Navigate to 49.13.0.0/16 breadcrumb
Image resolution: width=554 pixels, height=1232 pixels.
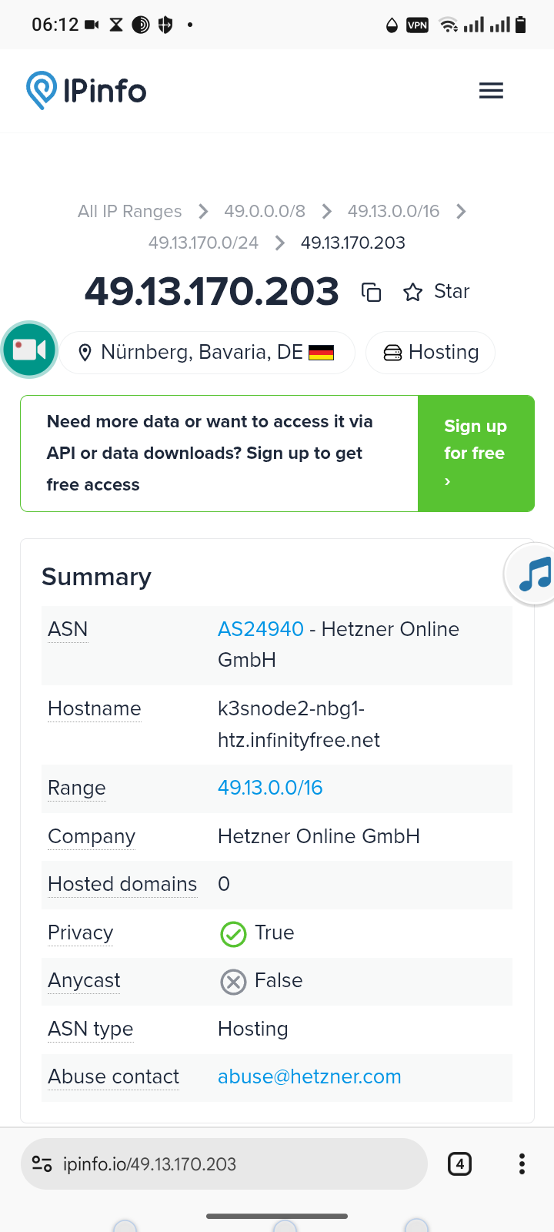pos(393,211)
